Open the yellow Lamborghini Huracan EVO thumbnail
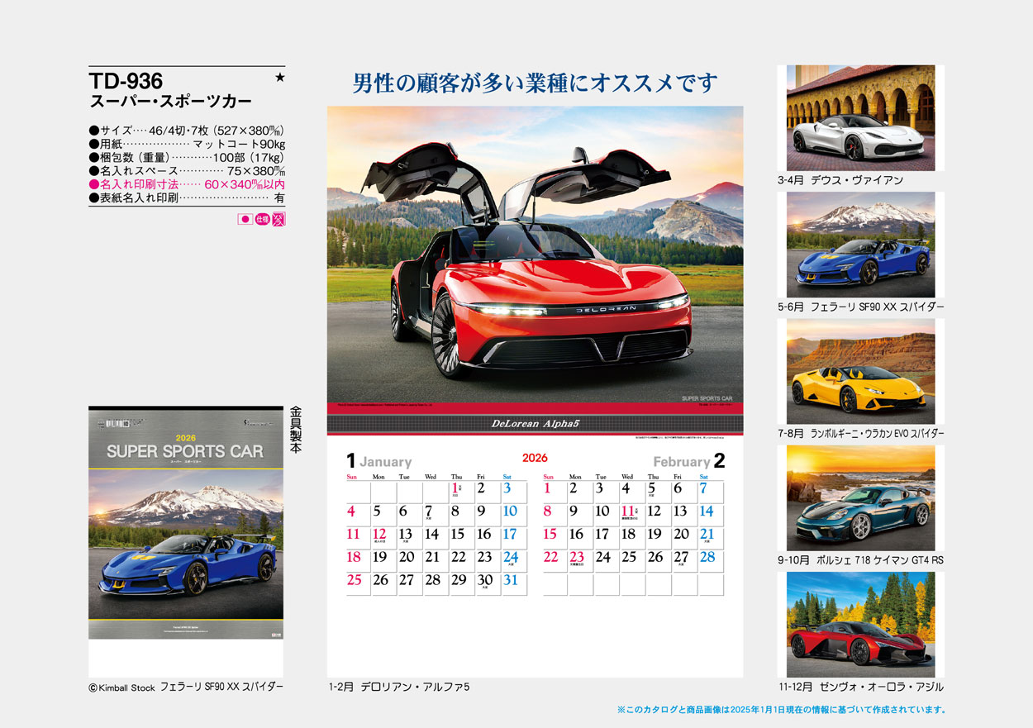Image resolution: width=1033 pixels, height=728 pixels. tap(860, 371)
